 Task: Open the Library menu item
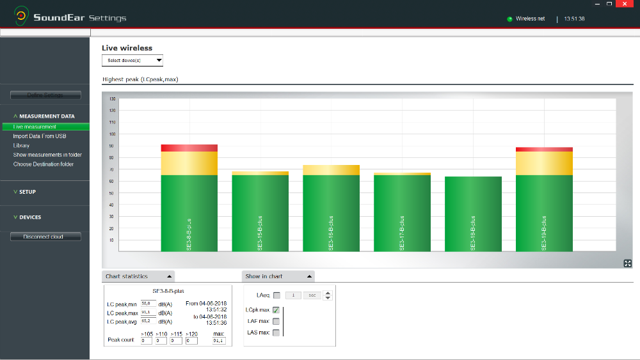pos(21,146)
